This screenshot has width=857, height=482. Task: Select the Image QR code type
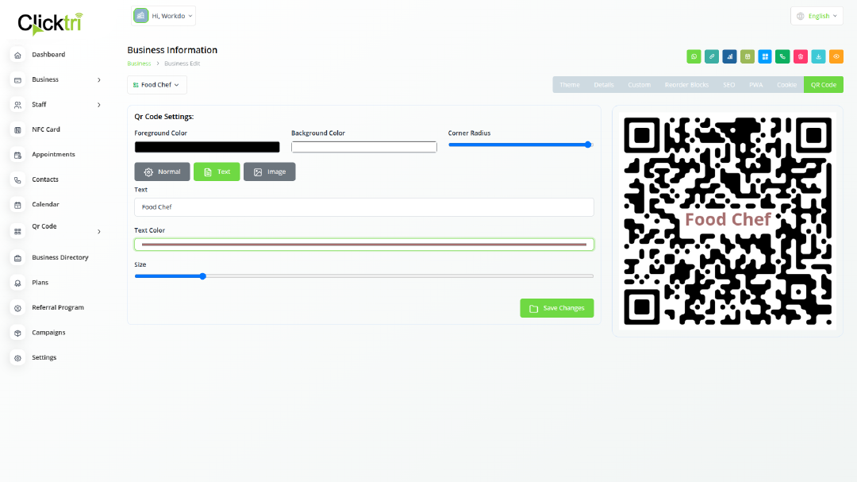[269, 172]
